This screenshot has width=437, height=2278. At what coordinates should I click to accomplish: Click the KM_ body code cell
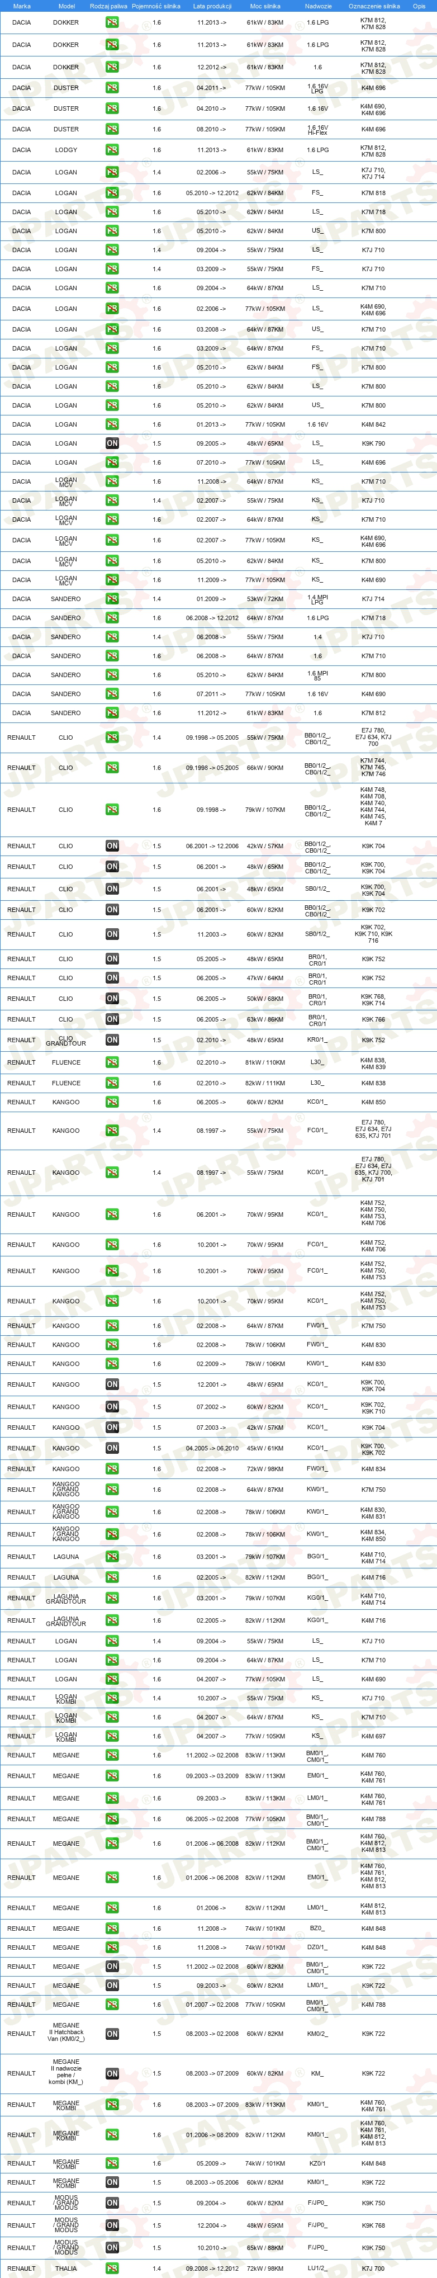point(317,2074)
